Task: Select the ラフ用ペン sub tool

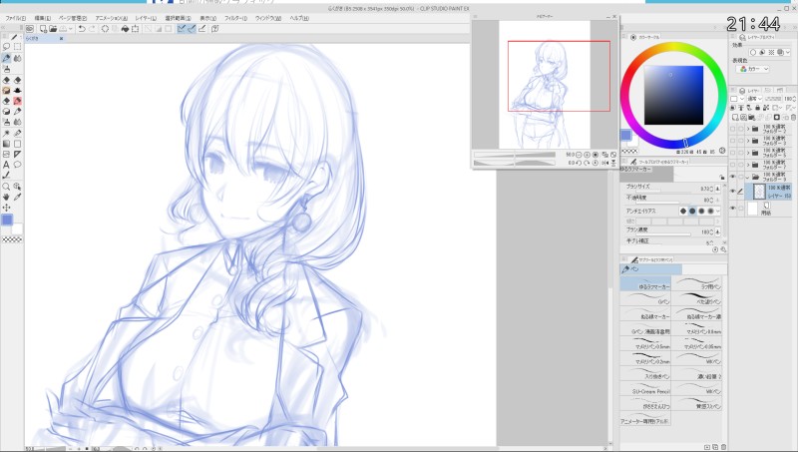Action: click(697, 283)
